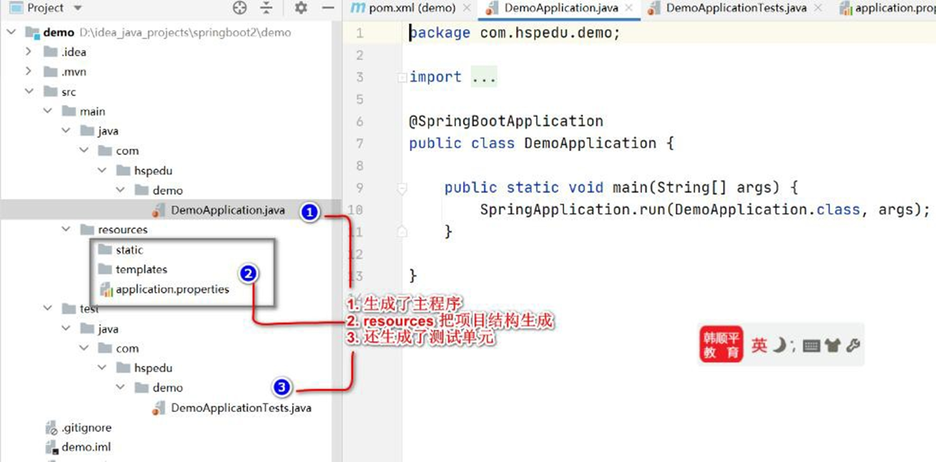Close the DemoApplication.java editor tab

click(x=627, y=8)
